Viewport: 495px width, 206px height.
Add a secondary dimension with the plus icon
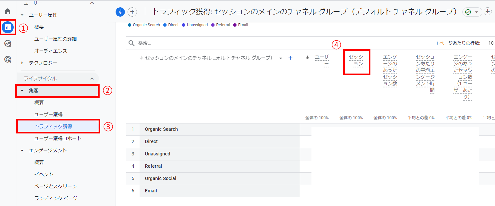pos(290,58)
